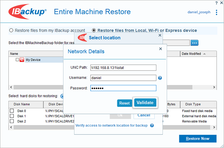Screen dimensions: 224x148
Task: Click the My Device drive icon
Action: coord(22,59)
